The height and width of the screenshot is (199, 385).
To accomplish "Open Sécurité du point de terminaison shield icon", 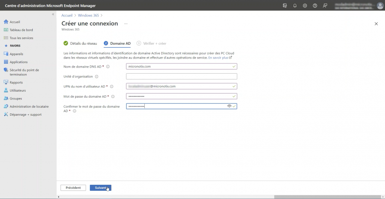I will click(6, 70).
